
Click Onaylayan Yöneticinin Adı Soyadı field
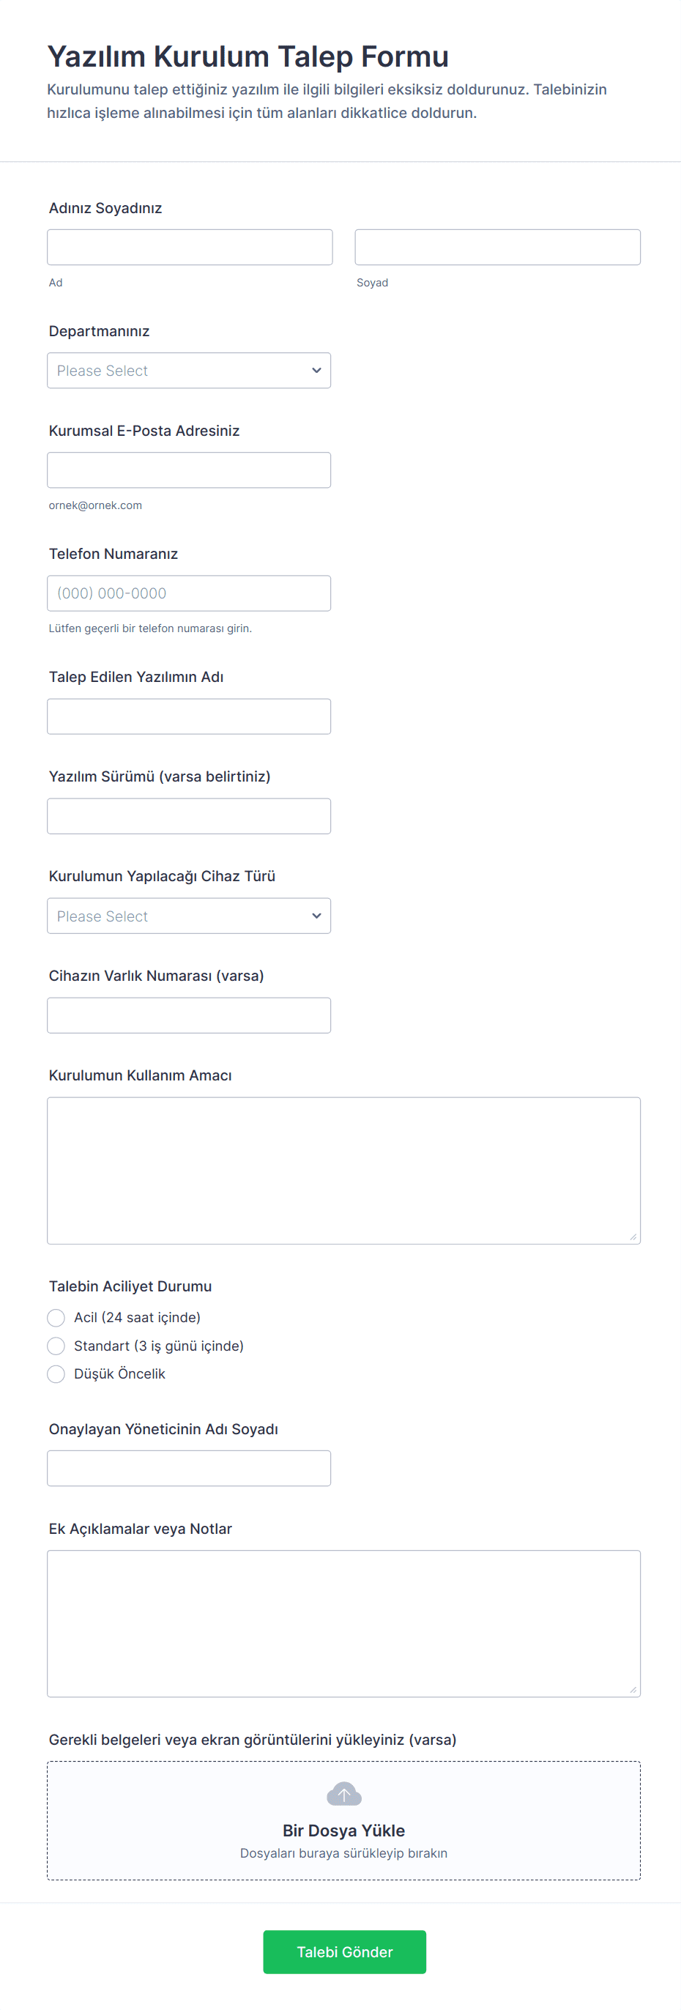click(x=188, y=1469)
